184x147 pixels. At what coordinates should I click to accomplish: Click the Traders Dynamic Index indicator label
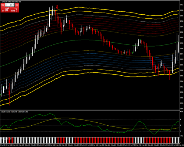[x=14, y=112]
